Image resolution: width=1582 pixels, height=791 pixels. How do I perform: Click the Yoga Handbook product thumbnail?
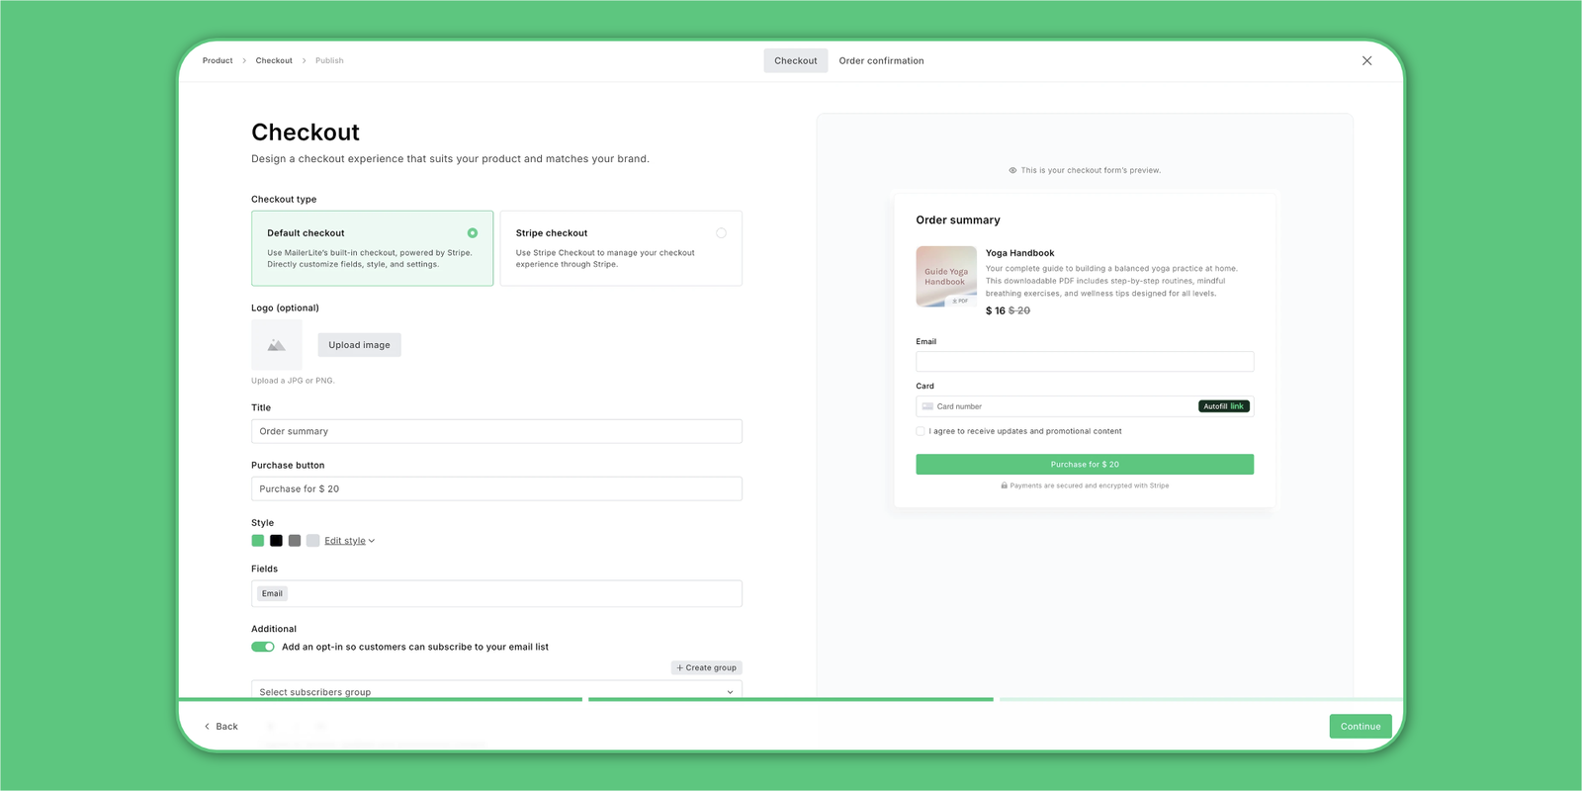tap(946, 277)
